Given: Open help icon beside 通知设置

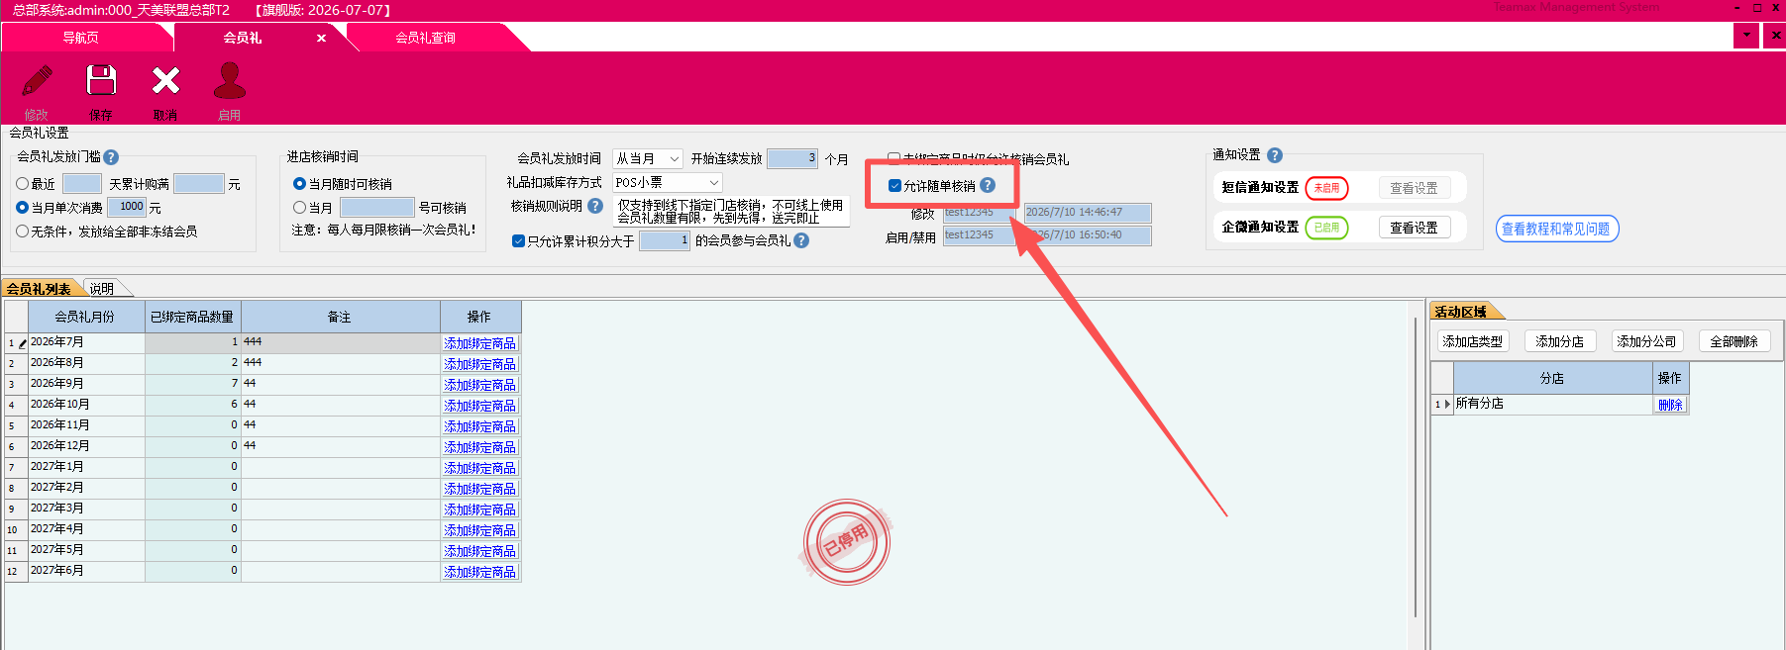Looking at the screenshot, I should point(1275,155).
